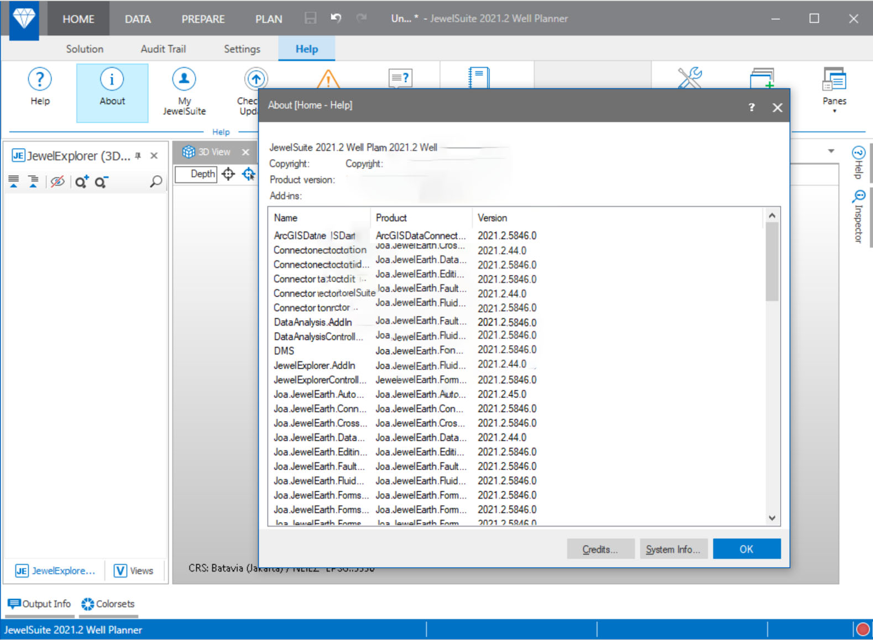
Task: Click the notebook ribbon icon
Action: pos(479,78)
